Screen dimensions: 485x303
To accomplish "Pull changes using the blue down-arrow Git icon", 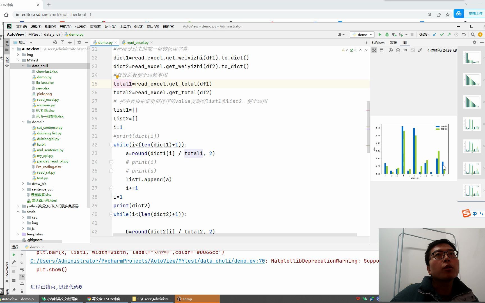I will point(435,34).
